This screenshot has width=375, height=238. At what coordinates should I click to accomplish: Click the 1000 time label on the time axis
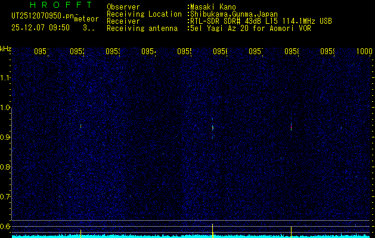click(x=364, y=51)
